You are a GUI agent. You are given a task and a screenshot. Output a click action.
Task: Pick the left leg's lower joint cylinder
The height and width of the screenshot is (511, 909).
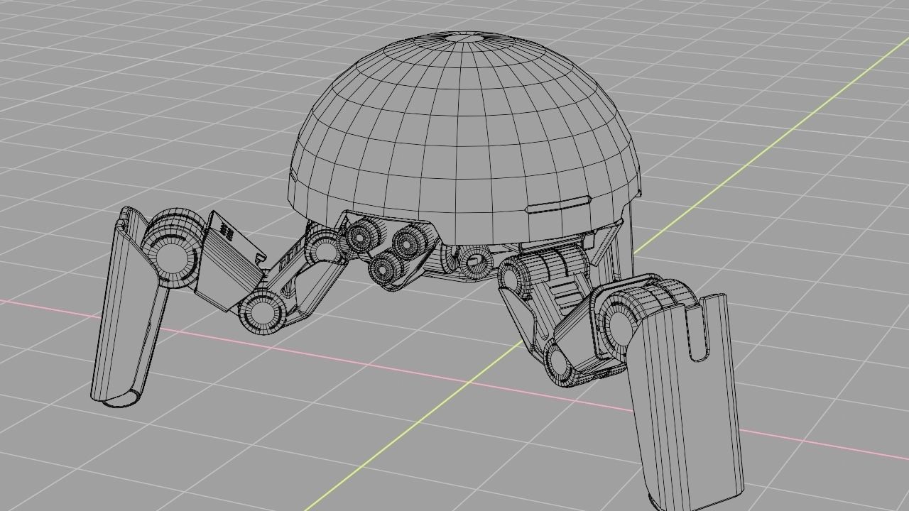[262, 311]
